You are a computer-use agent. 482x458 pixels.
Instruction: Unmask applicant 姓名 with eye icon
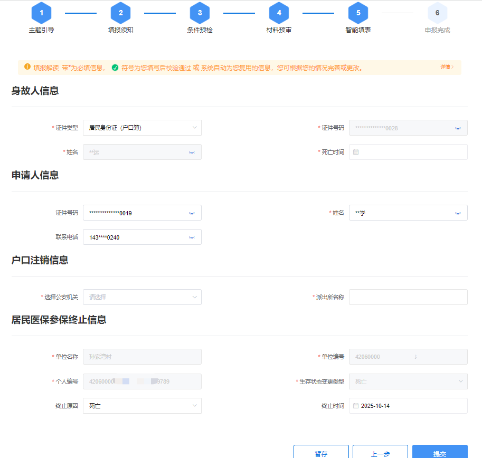pyautogui.click(x=457, y=213)
